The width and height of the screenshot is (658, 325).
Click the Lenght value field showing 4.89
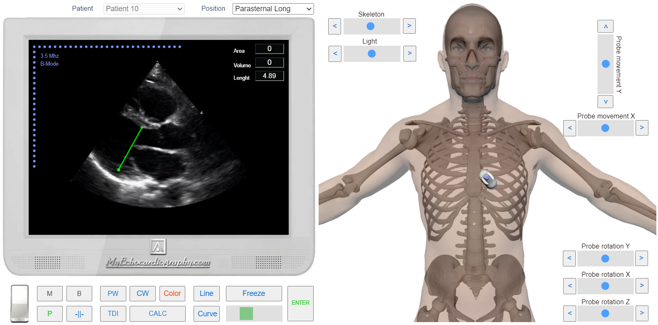(270, 76)
